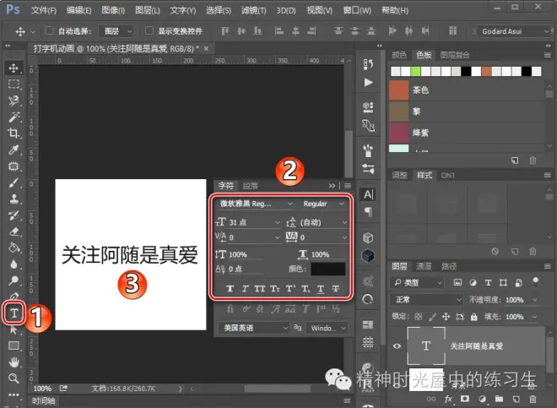
Task: Open the 美国英语 language dropdown
Action: click(x=254, y=328)
